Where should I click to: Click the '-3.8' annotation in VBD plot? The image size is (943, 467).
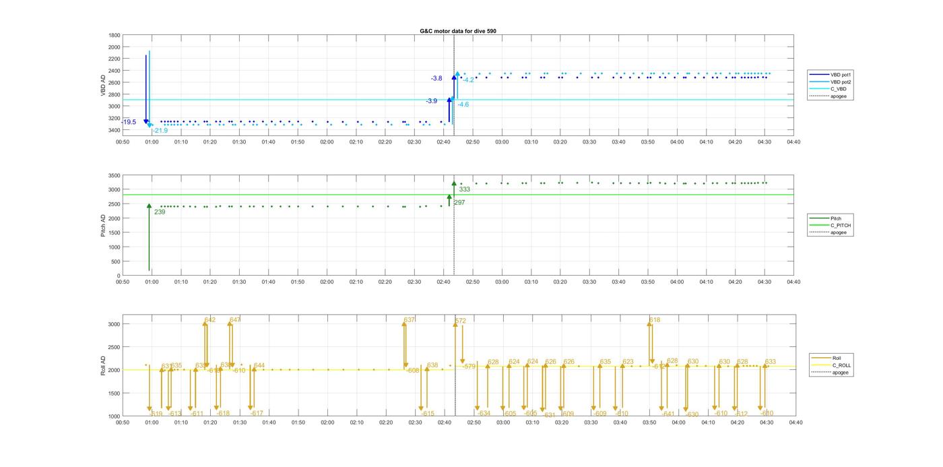[436, 79]
